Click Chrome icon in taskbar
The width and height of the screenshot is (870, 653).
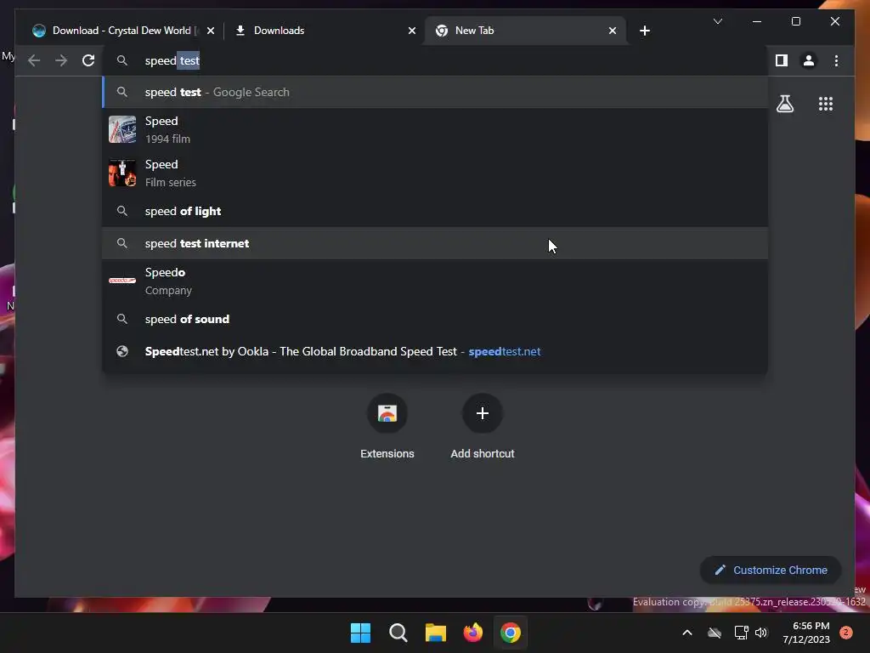tap(511, 633)
